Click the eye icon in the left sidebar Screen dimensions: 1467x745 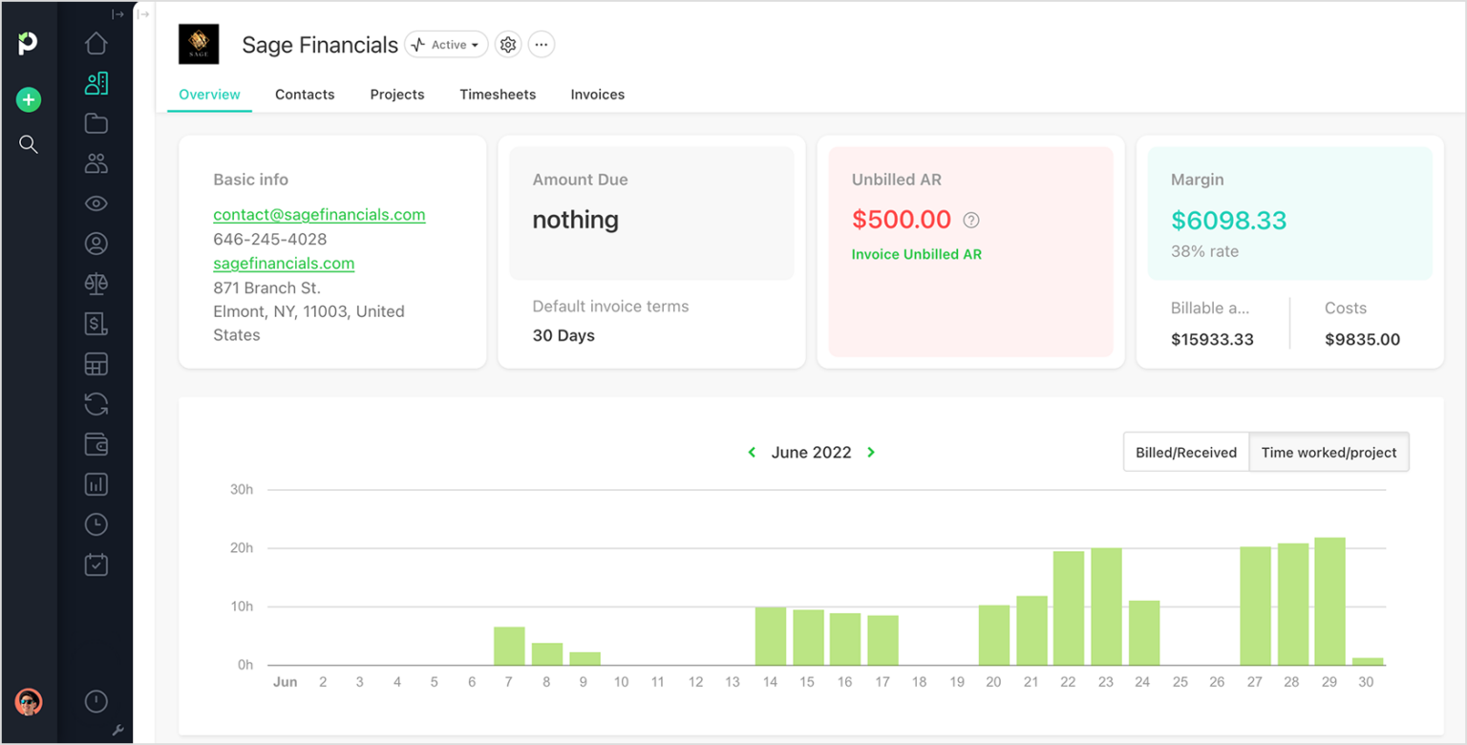pos(96,203)
